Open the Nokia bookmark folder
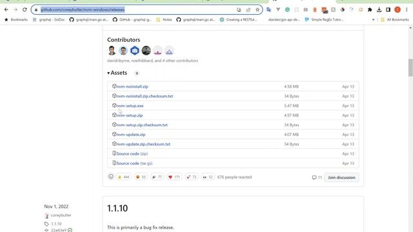 pos(164,19)
